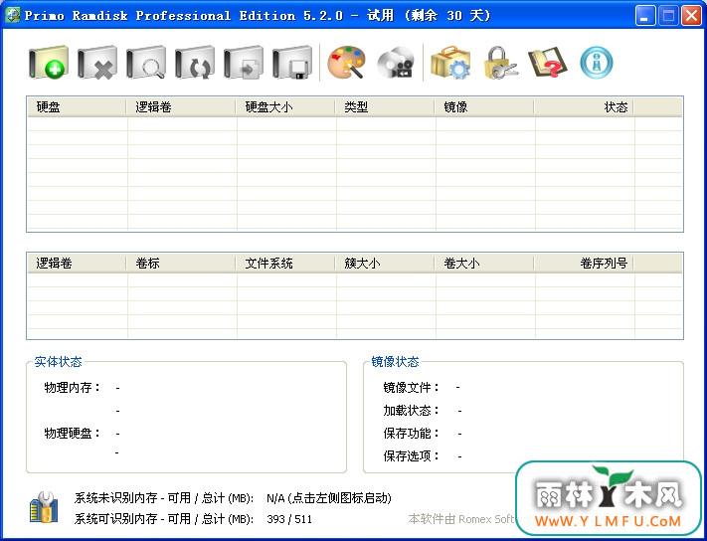
Task: Click the blue about info icon
Action: 597,63
